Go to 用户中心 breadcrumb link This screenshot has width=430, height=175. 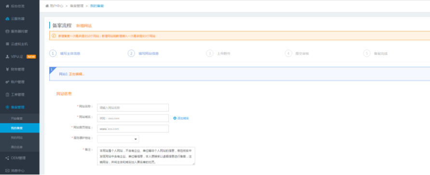click(56, 6)
